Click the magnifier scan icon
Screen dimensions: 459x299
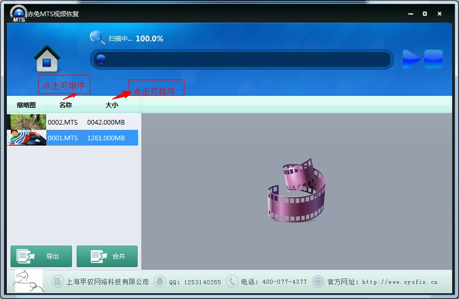[97, 38]
